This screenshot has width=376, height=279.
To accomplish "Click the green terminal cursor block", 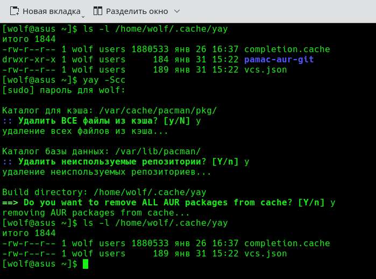I will [x=85, y=264].
